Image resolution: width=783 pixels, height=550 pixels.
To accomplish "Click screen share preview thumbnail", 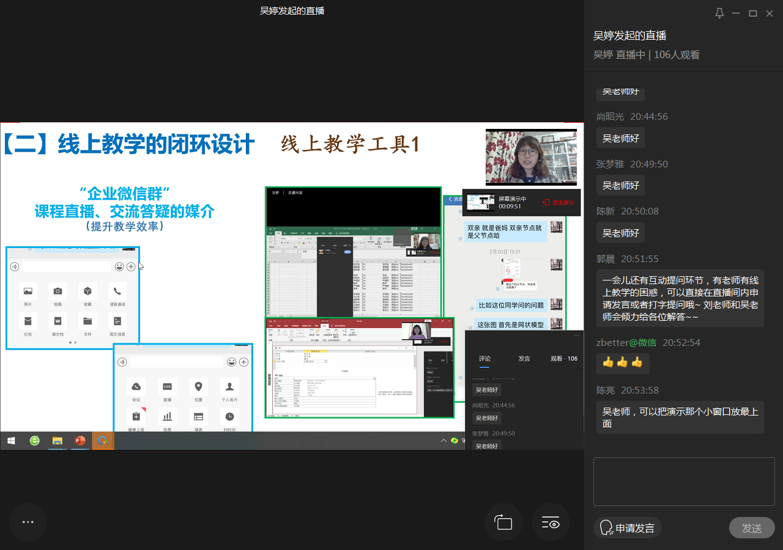I will coord(480,202).
